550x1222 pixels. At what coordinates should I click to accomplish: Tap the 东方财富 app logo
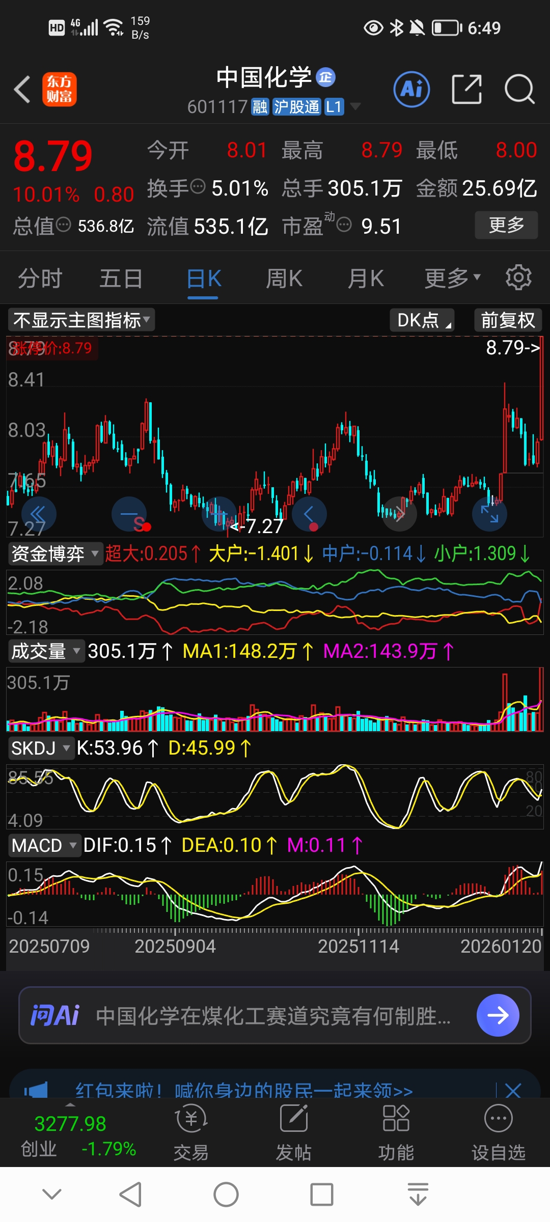(x=59, y=89)
